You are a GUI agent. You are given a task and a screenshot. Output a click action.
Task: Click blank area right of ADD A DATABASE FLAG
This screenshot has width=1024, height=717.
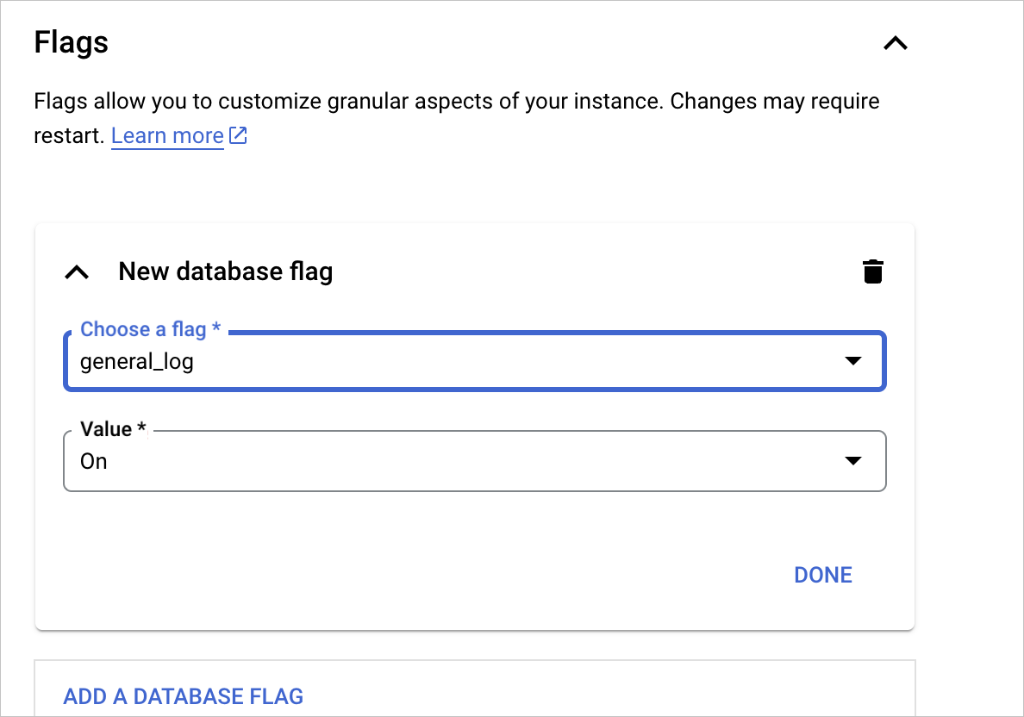point(603,696)
